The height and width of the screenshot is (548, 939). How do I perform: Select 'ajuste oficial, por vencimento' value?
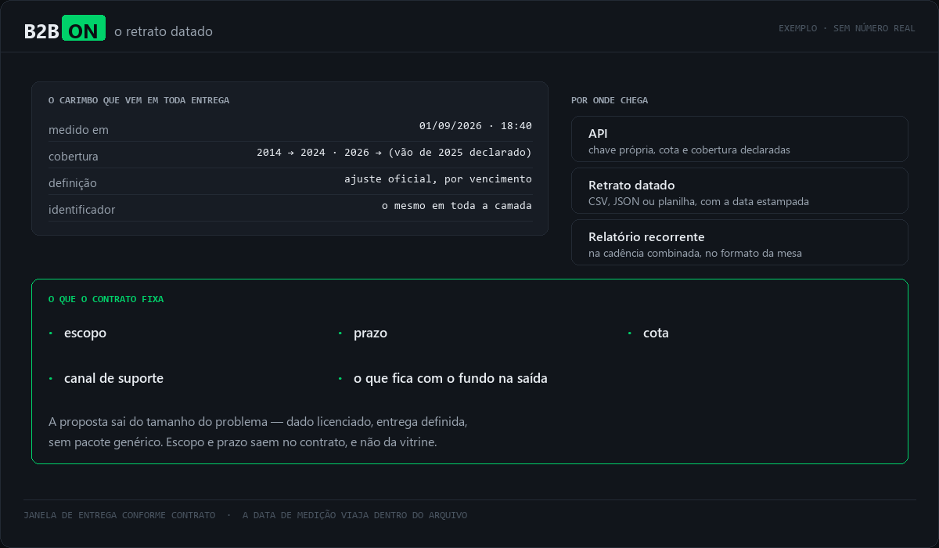coord(438,179)
